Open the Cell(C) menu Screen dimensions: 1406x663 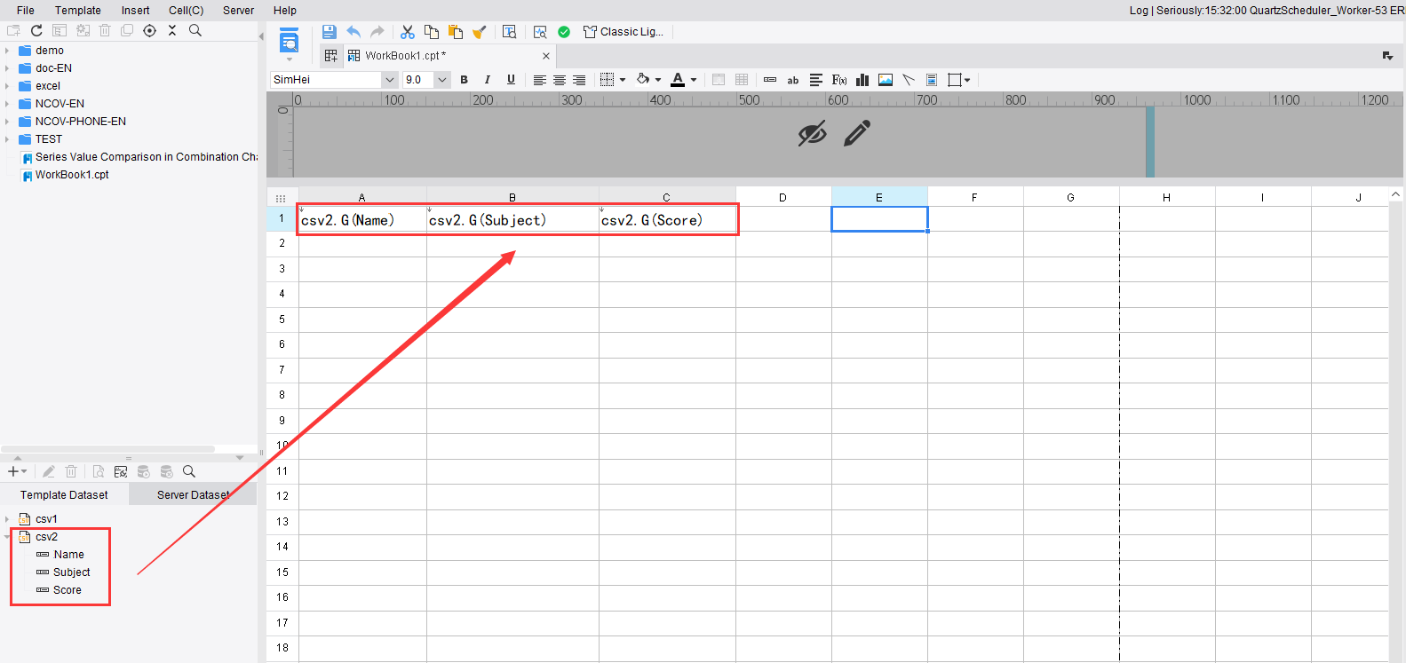click(x=187, y=11)
